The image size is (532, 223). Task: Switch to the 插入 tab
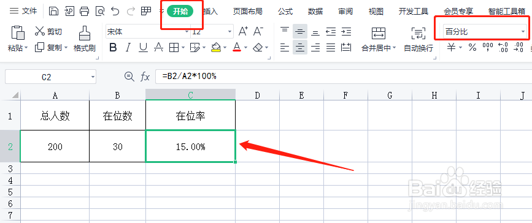tap(210, 12)
